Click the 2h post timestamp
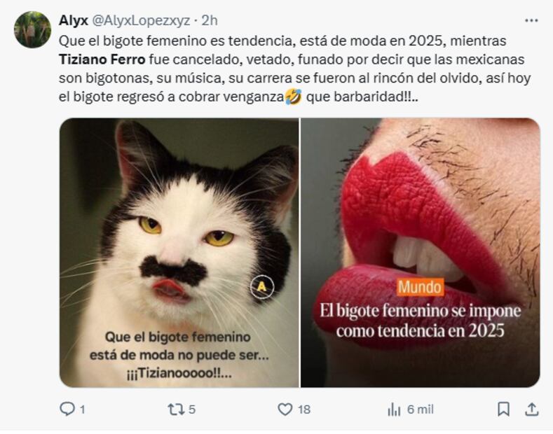 point(210,20)
